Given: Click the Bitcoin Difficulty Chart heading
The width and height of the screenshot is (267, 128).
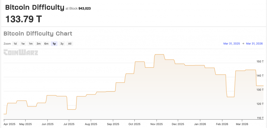Looking at the screenshot, I should pos(38,34).
